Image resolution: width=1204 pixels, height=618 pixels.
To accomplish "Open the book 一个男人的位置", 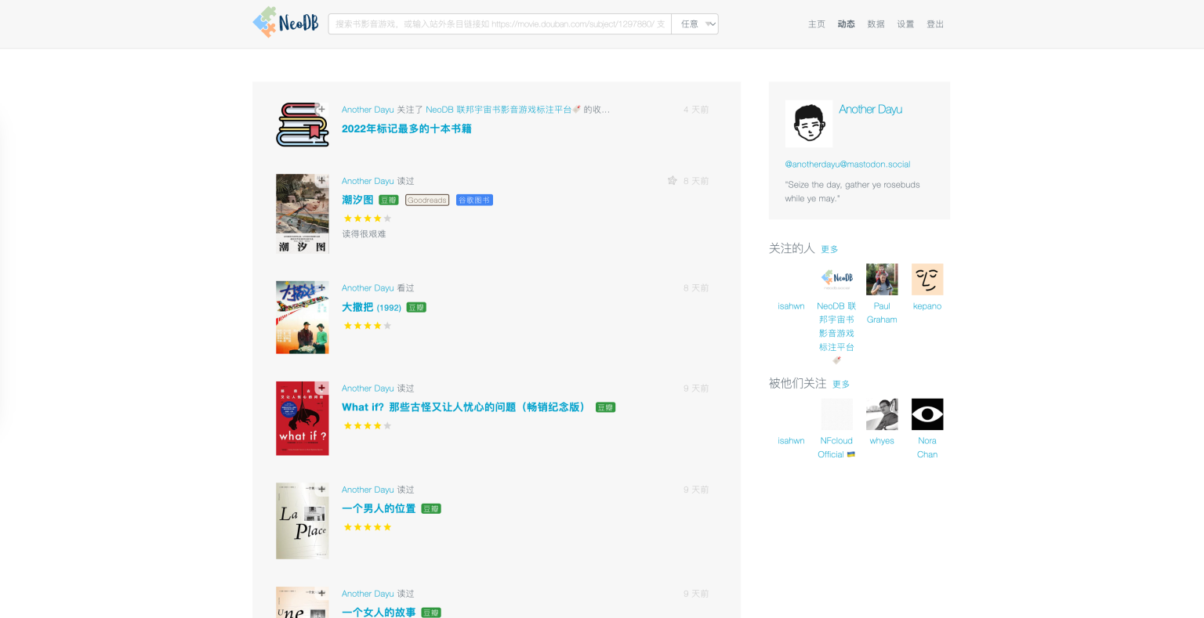I will tap(379, 508).
